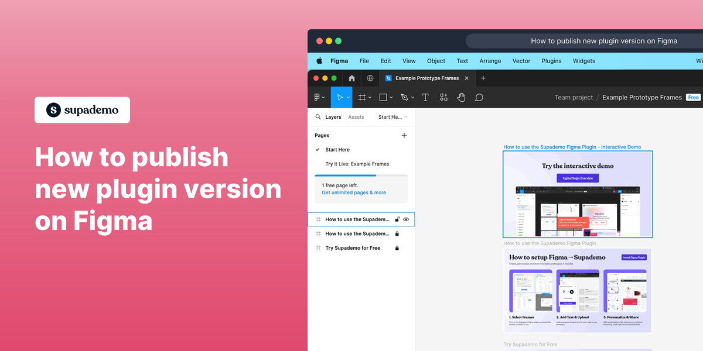Open the shape tools dropdown chevron
Screen dimensions: 703x351
[391, 98]
